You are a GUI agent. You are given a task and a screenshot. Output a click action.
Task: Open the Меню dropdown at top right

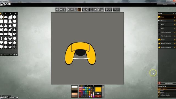[166, 4]
